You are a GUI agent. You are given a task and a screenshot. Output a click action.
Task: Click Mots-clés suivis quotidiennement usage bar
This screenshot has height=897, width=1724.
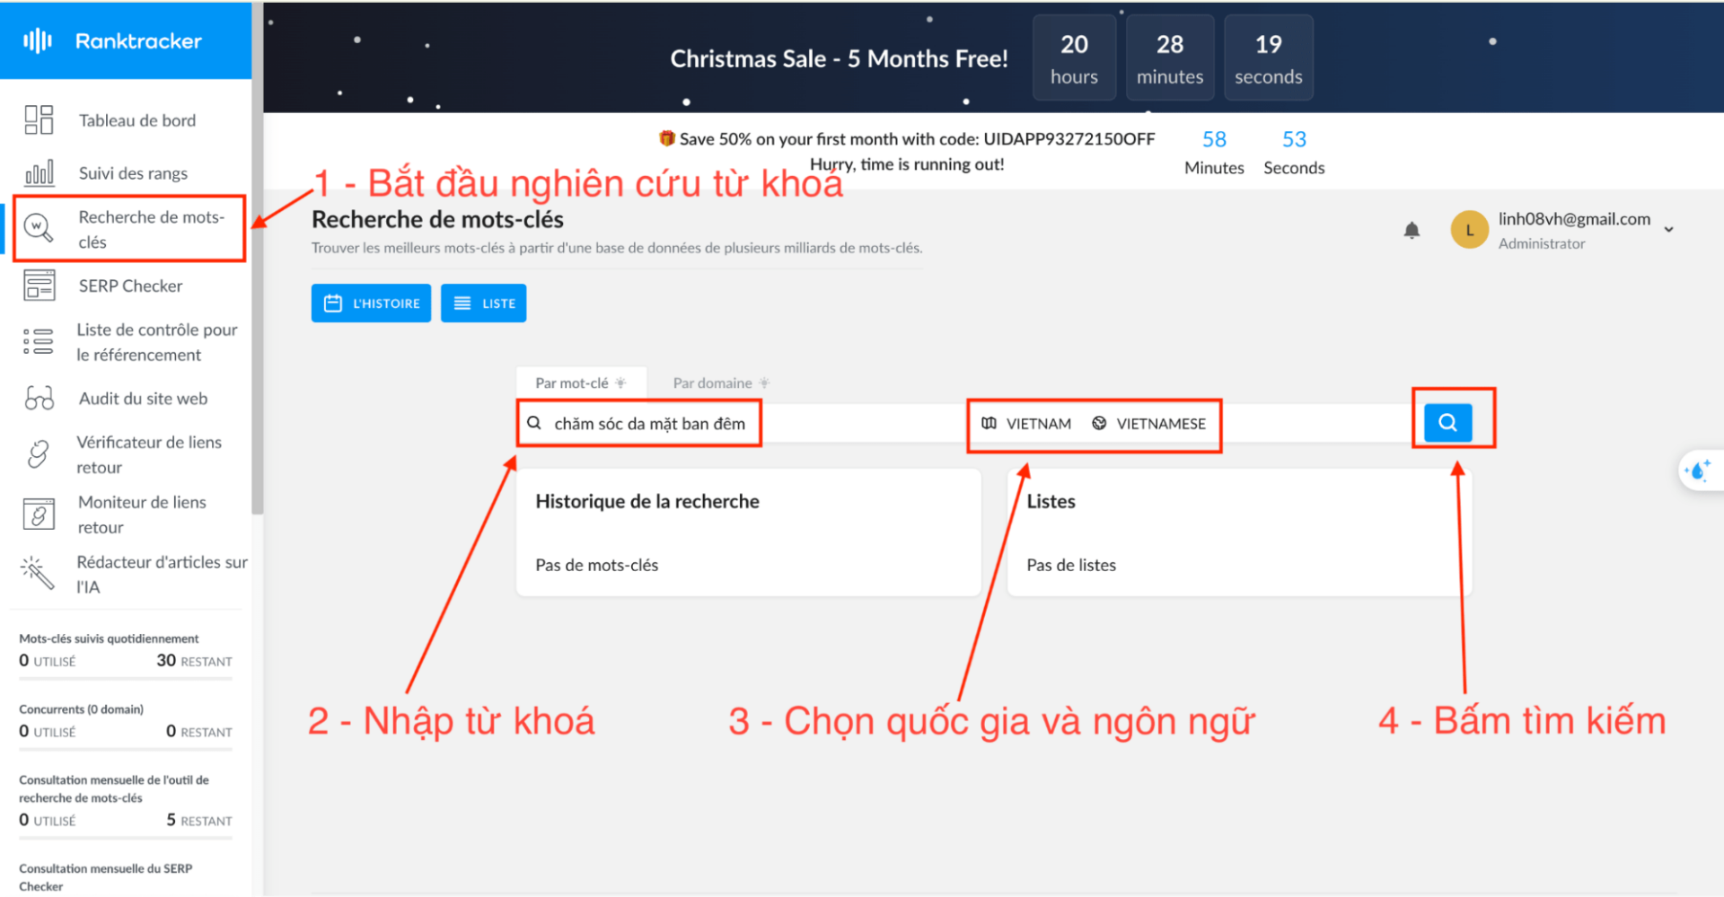coord(126,677)
